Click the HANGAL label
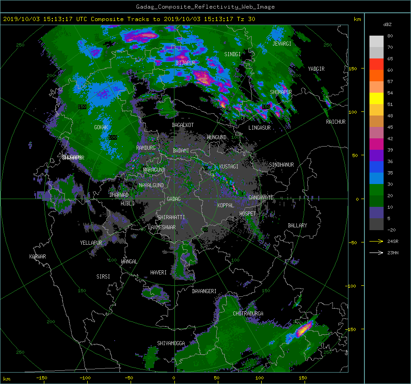 tap(129, 262)
